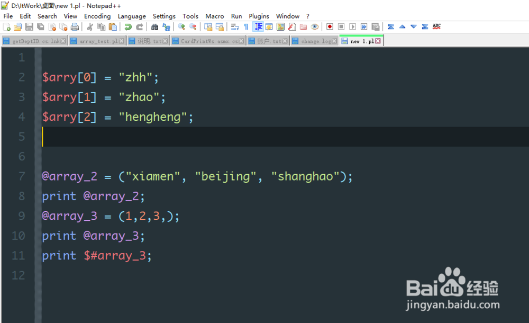529x323 pixels.
Task: Open the Macro menu
Action: click(215, 16)
